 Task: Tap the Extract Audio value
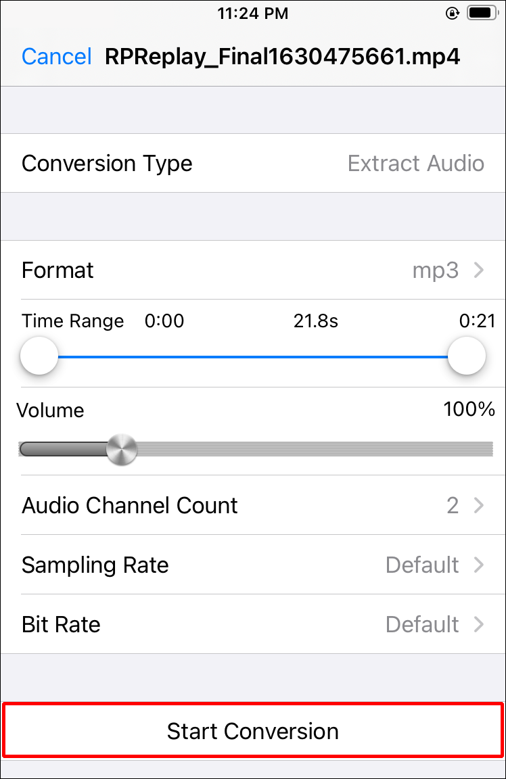click(x=415, y=164)
